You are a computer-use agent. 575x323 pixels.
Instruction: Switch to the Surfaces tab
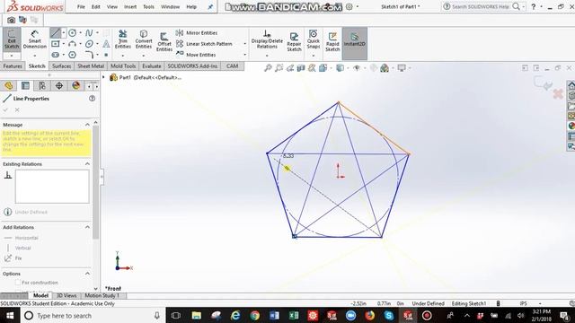[62, 66]
